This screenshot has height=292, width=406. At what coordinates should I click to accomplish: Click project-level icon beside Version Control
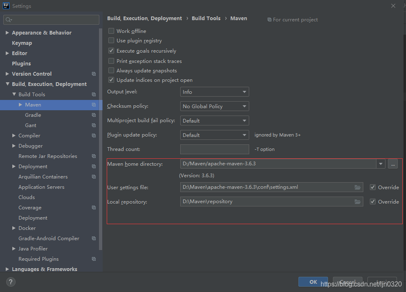click(x=94, y=74)
